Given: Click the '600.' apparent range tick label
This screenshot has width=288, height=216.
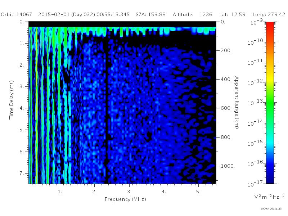Looking at the screenshot, I should point(226,108).
